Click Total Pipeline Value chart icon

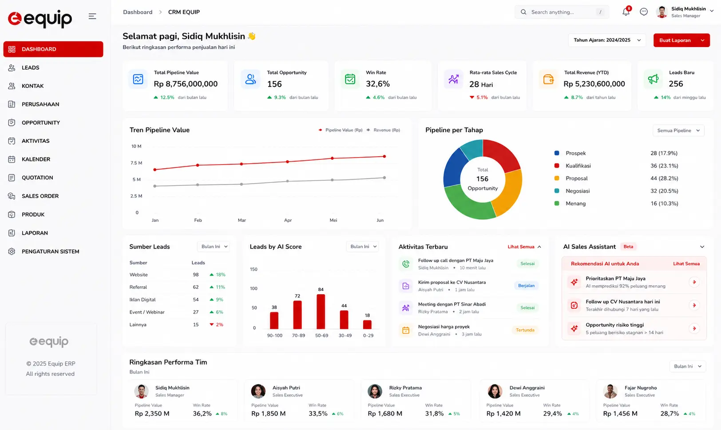[138, 79]
